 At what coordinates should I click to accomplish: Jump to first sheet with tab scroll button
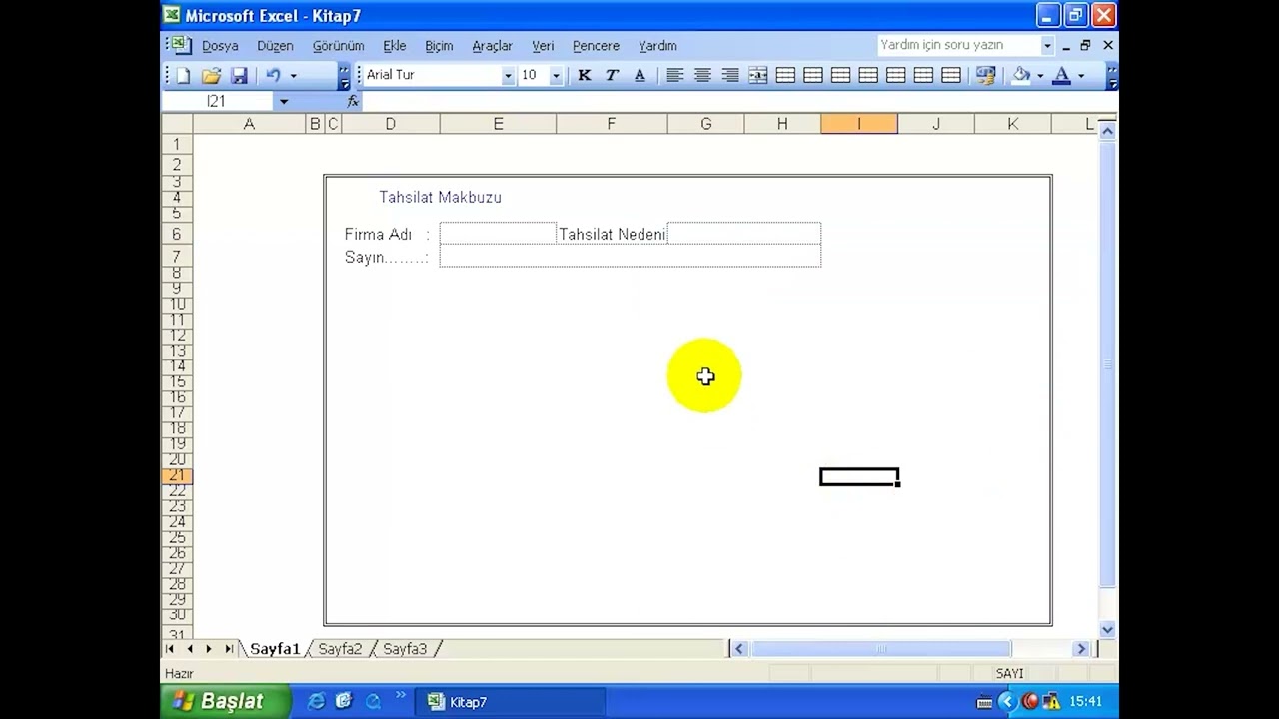171,649
